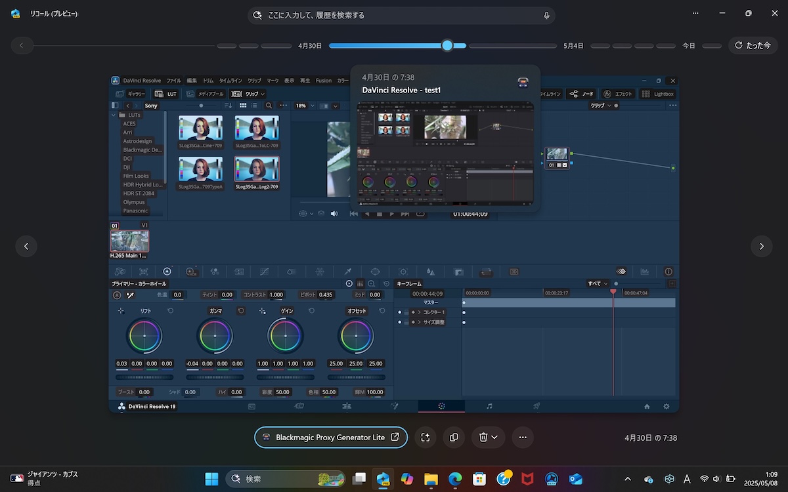The width and height of the screenshot is (788, 492).
Task: Open the すべて keyframe filter dropdown
Action: coord(598,283)
